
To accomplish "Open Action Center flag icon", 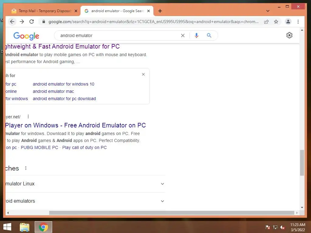I will 268,227.
